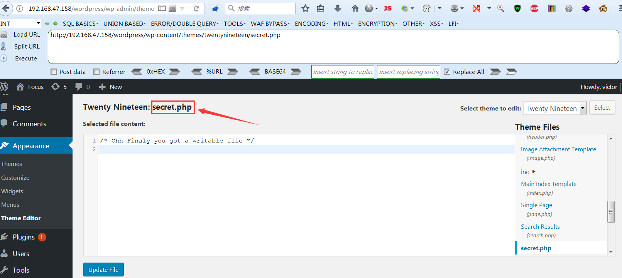Go to Themes submenu item
622x278 pixels.
12,164
